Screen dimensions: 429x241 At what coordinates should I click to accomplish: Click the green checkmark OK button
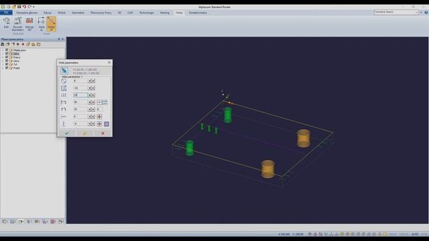point(67,133)
